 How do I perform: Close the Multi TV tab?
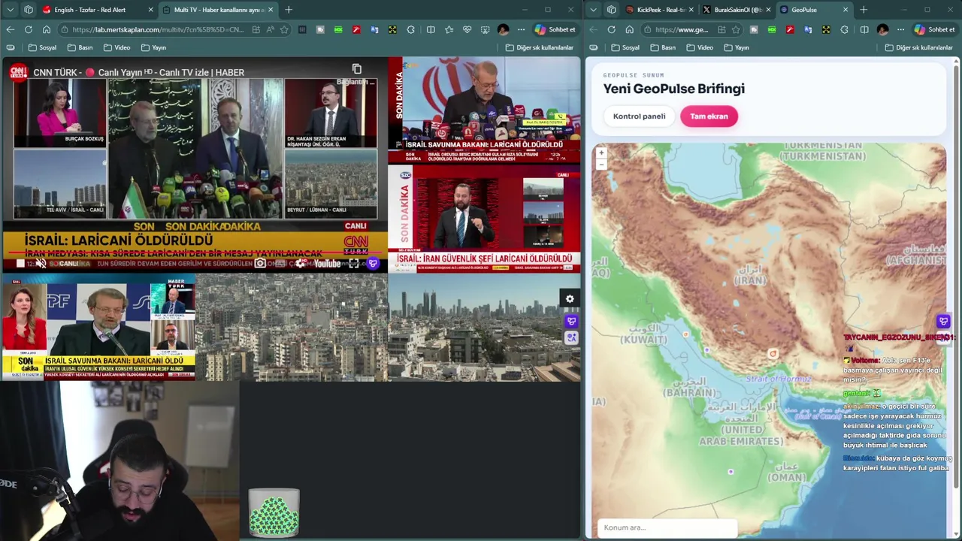click(270, 10)
